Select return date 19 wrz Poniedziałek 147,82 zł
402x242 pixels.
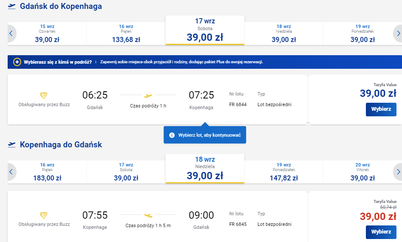(x=284, y=172)
